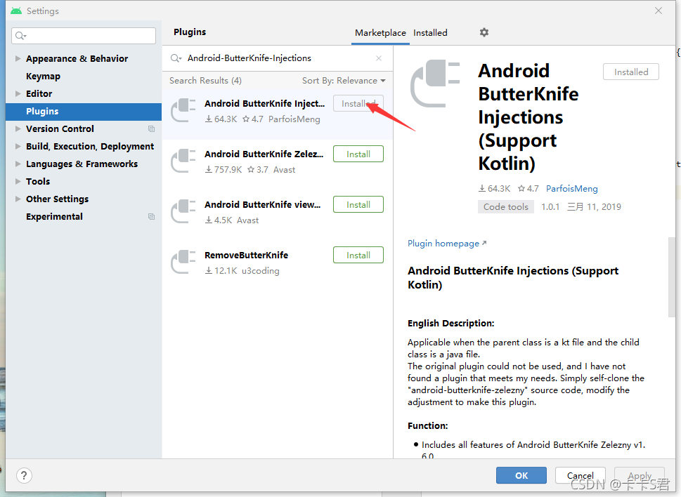Select RemoveButterKnife result title
Screen dimensions: 681x497
click(246, 255)
